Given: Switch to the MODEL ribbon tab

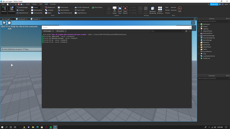Looking at the screenshot, I should 34,4.
